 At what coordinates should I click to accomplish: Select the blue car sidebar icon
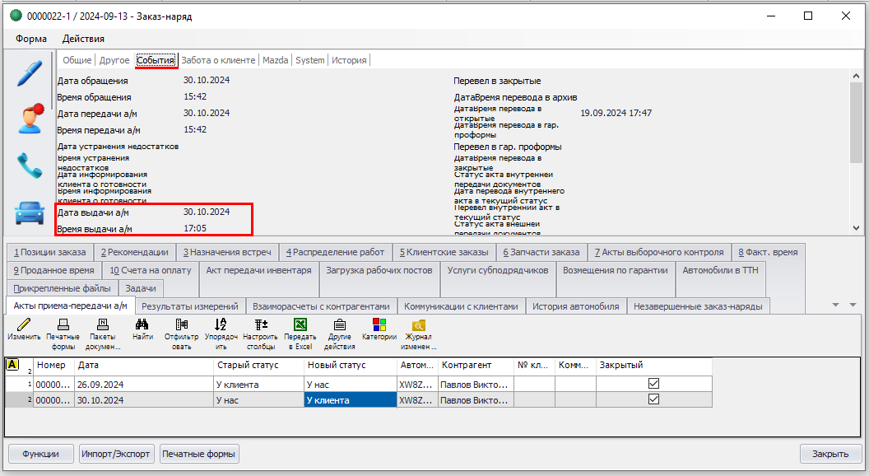pyautogui.click(x=29, y=212)
